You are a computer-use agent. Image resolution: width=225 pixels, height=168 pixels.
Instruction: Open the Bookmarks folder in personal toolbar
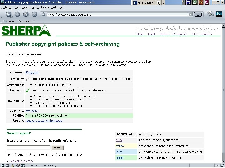(x=25, y=21)
